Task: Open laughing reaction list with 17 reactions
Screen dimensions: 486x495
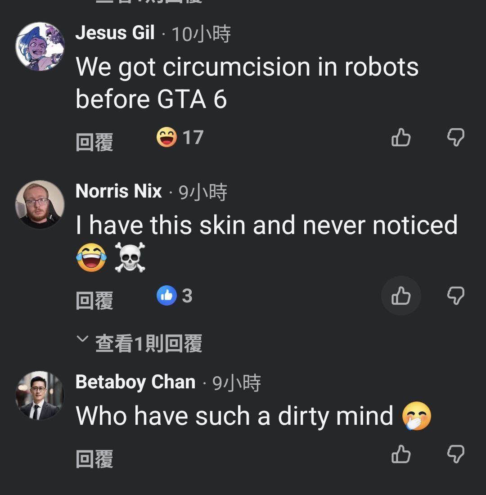Action: pyautogui.click(x=180, y=137)
